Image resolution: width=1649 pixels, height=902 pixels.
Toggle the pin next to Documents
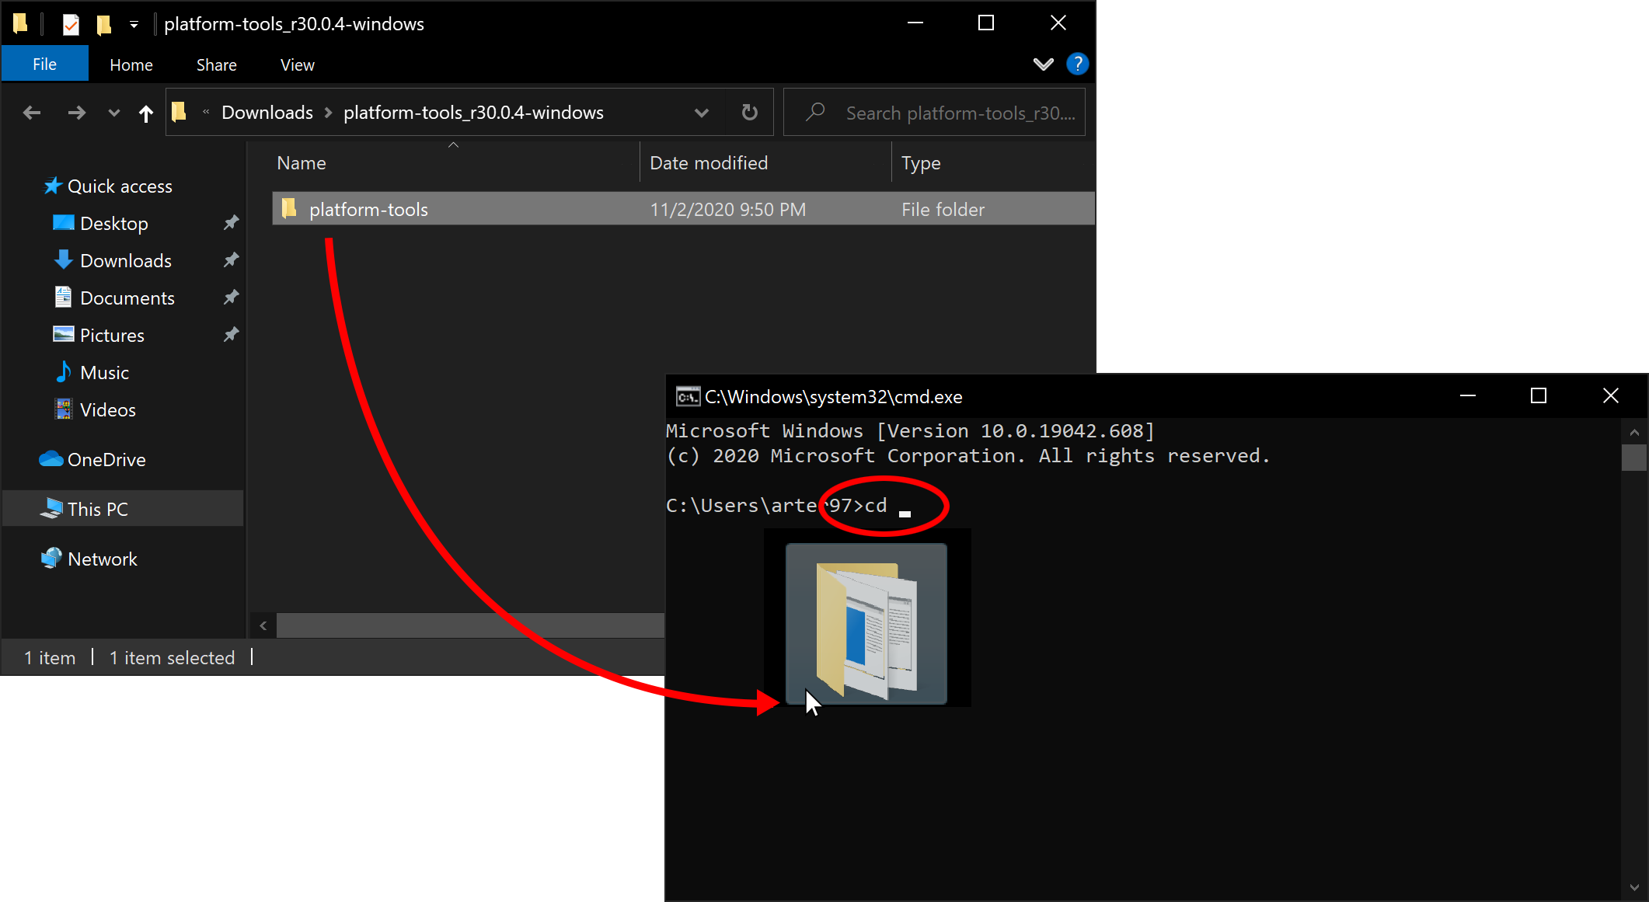point(231,298)
